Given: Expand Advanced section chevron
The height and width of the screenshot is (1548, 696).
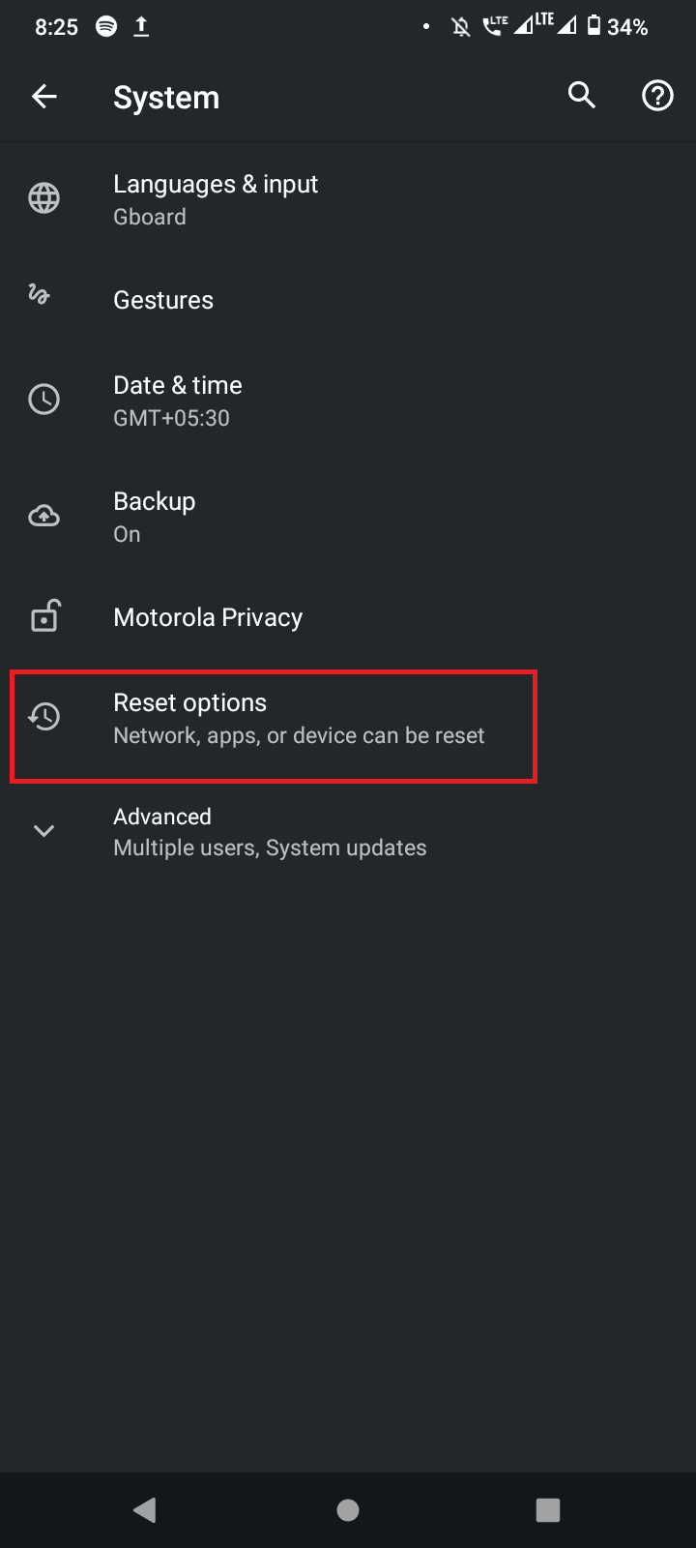Looking at the screenshot, I should pyautogui.click(x=44, y=831).
